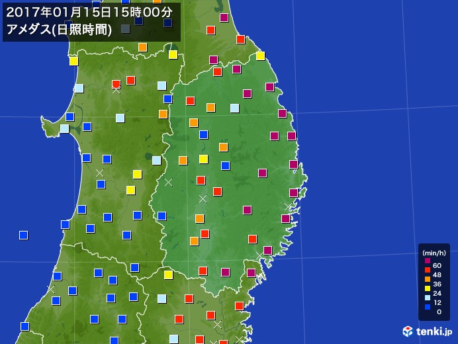This screenshot has height=344, width=458.
Task: Click the orange 36 legend swatch
Action: [x=428, y=279]
